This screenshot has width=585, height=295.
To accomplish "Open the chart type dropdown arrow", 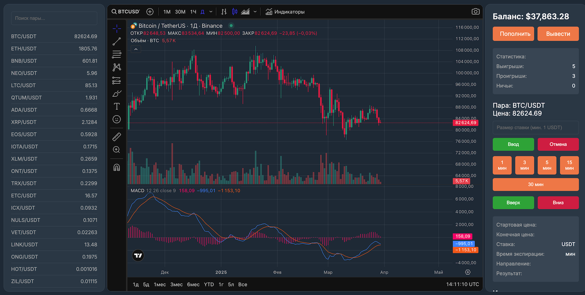I will tap(255, 11).
